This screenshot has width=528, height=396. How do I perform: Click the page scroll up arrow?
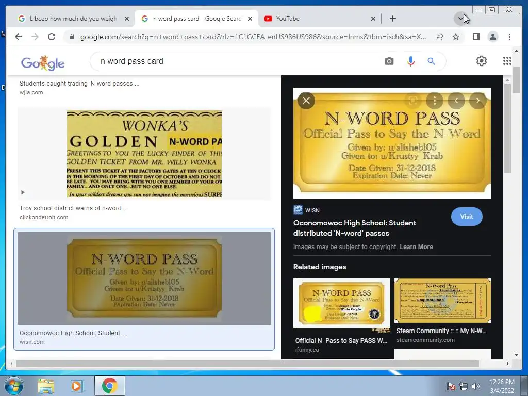(516, 51)
